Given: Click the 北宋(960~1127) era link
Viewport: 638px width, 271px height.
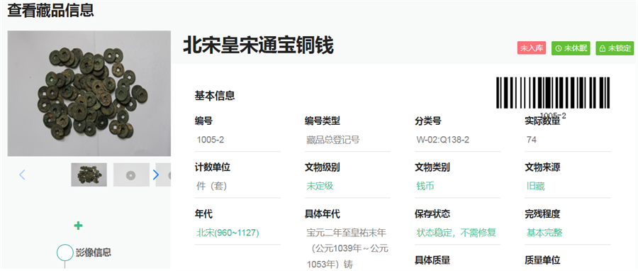Looking at the screenshot, I should point(228,233).
